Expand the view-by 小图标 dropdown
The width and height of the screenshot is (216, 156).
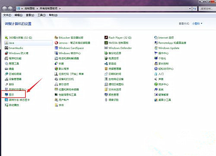click(197, 23)
